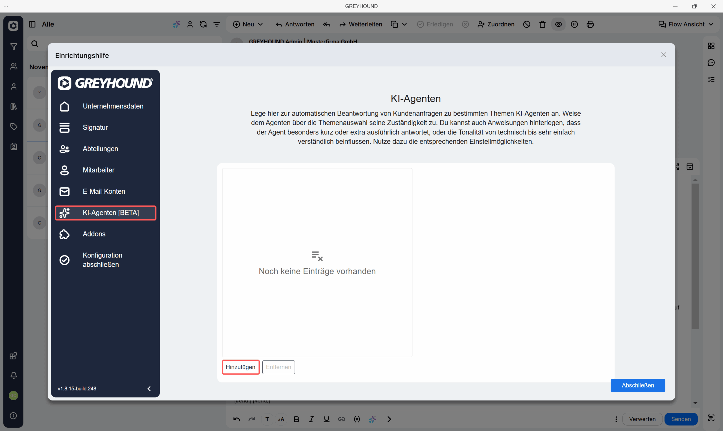Screen dimensions: 723x431
Task: Click the trash delete icon
Action: coord(542,25)
